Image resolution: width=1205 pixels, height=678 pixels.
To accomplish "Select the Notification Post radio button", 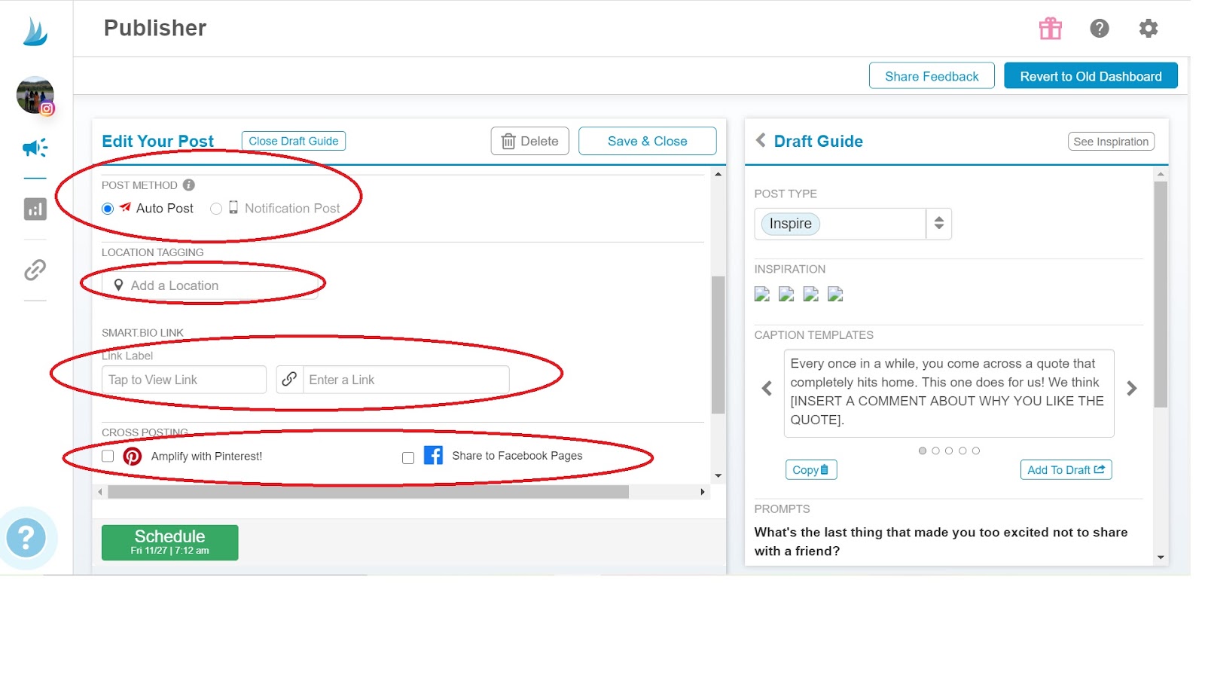I will [216, 209].
